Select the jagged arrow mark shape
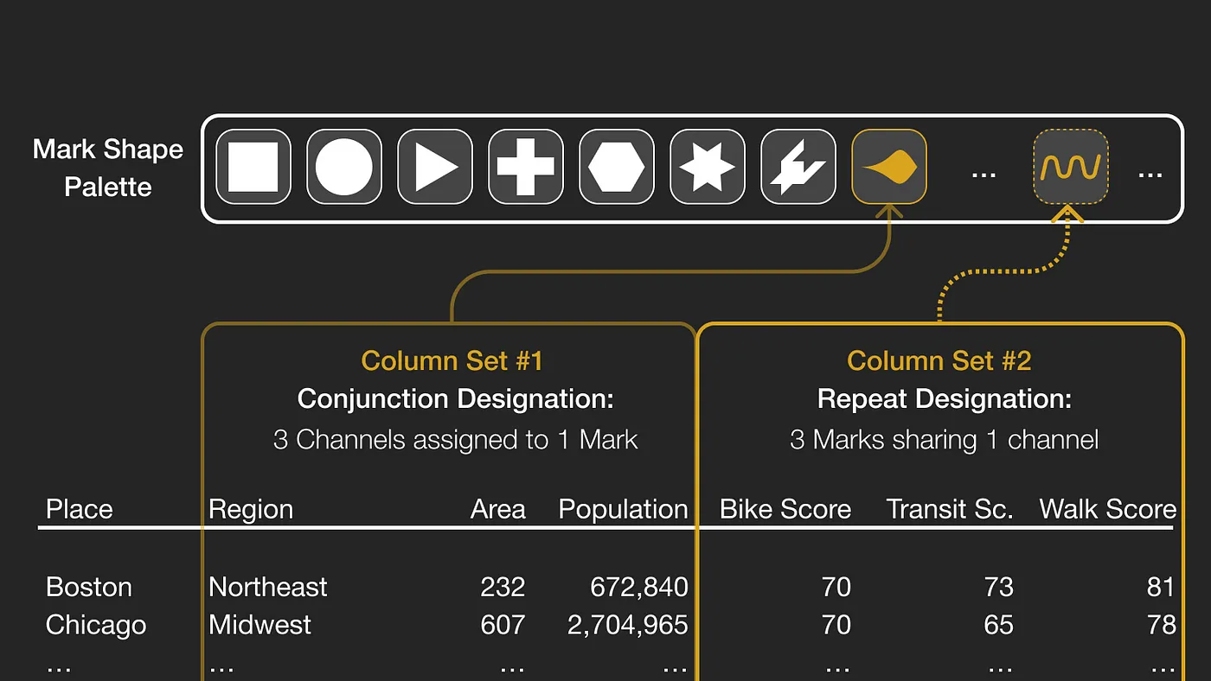Viewport: 1211px width, 681px height. 798,167
